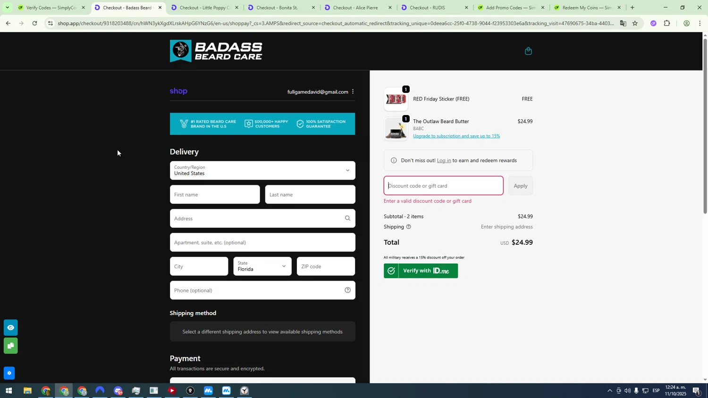
Task: Focus the Address field
Action: 262,219
